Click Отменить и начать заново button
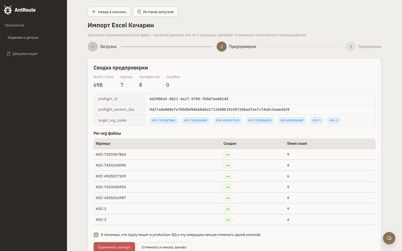Viewport: 402px width, 251px height. coord(164,247)
